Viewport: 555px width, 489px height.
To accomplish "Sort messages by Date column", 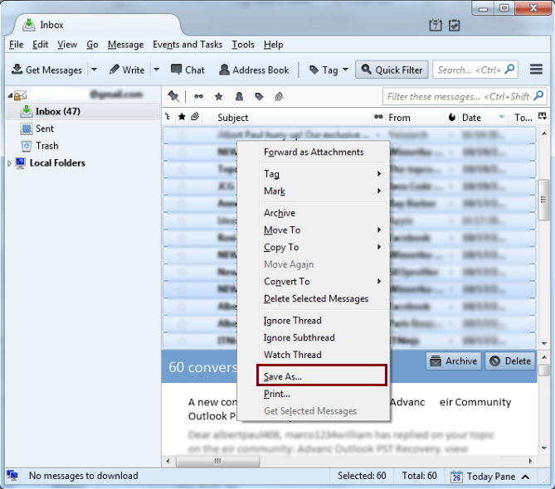I will click(x=471, y=118).
